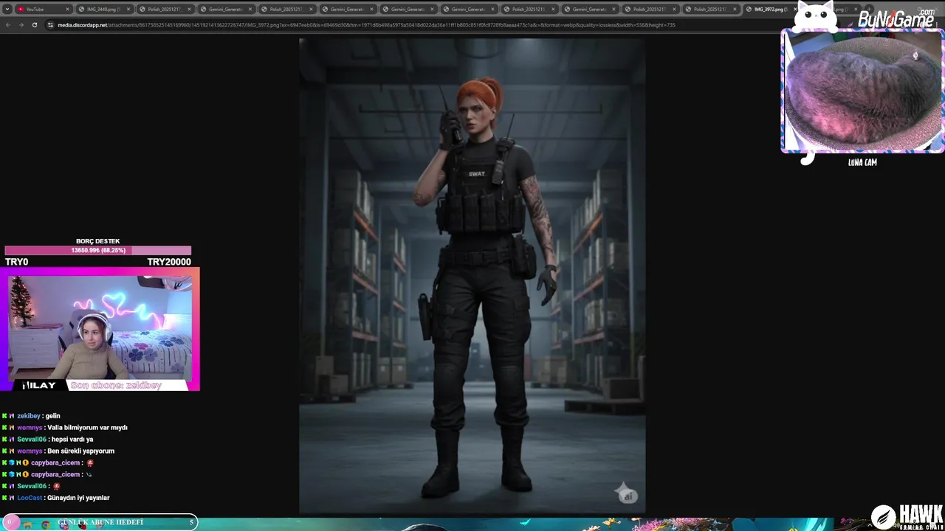Close the IMG_3972.png tab
Screen dimensions: 945x531
coord(795,10)
